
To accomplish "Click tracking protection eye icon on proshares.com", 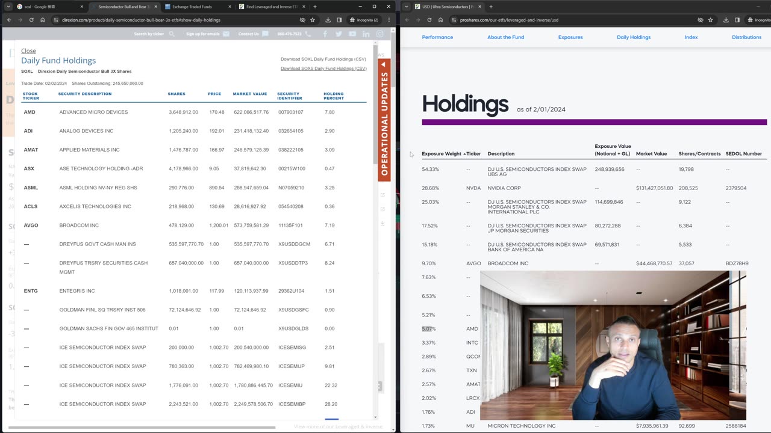I will tap(700, 20).
